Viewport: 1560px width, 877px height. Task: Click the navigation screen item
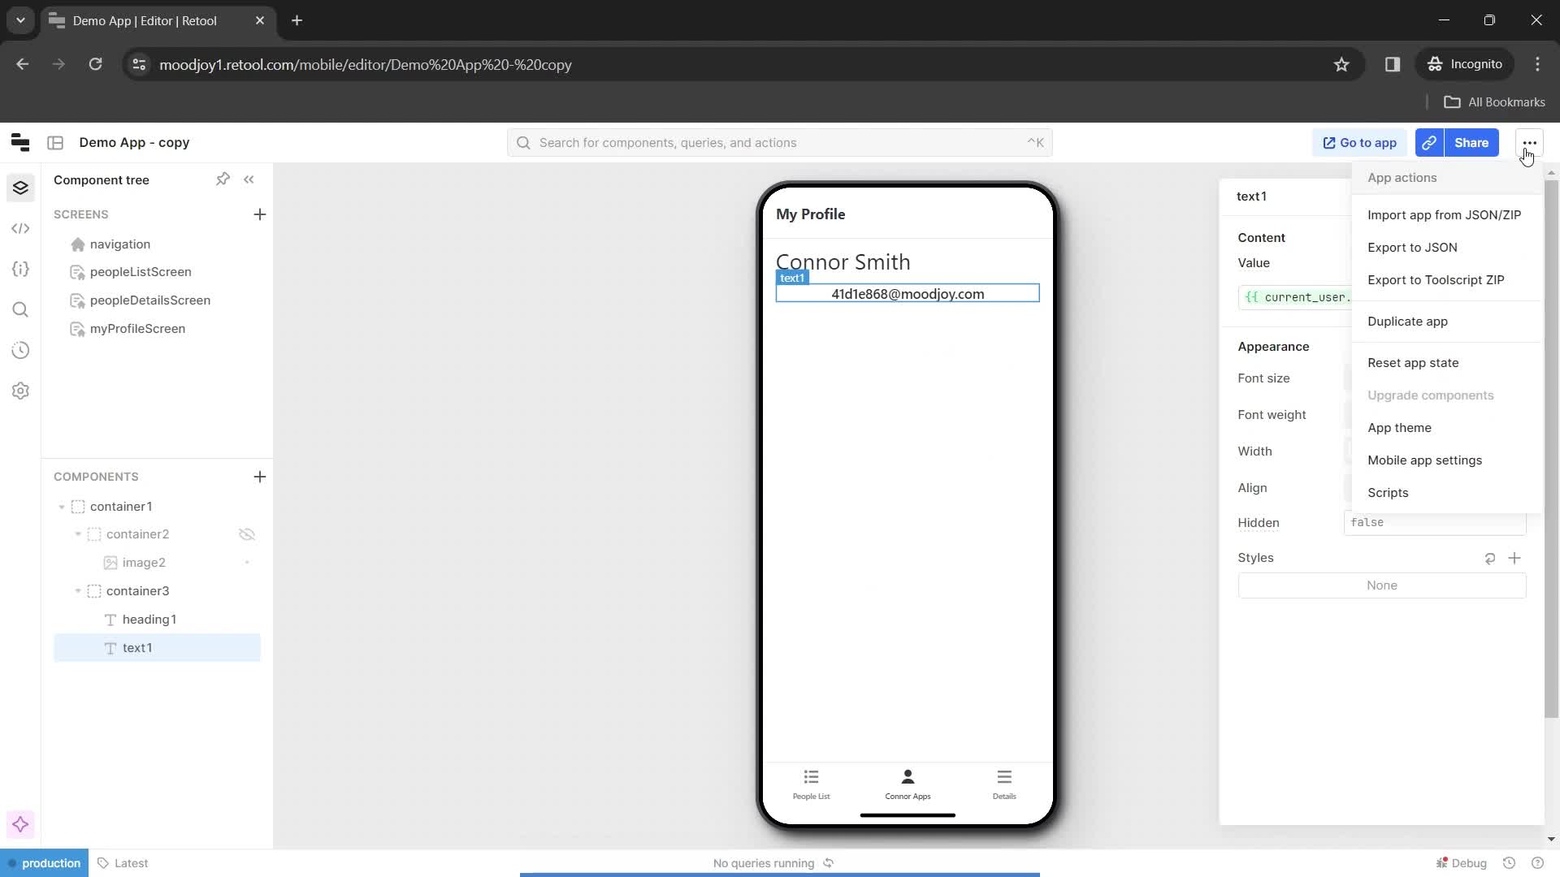pyautogui.click(x=120, y=244)
